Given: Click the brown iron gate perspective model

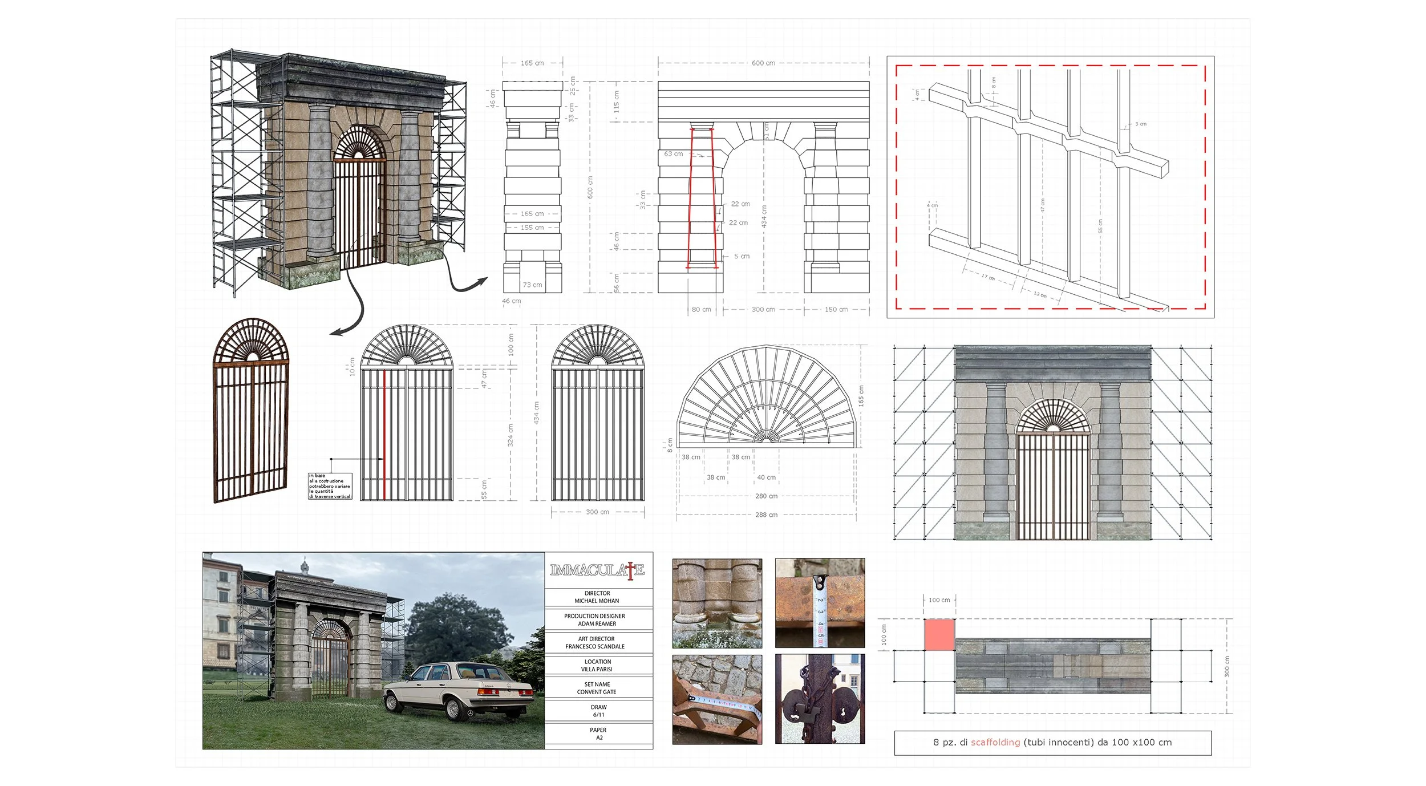Looking at the screenshot, I should [251, 411].
